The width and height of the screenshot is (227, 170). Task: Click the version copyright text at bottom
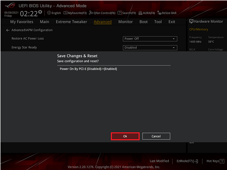114,167
